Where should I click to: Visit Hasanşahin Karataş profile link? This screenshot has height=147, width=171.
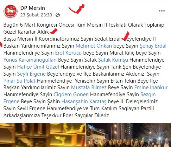point(84,101)
